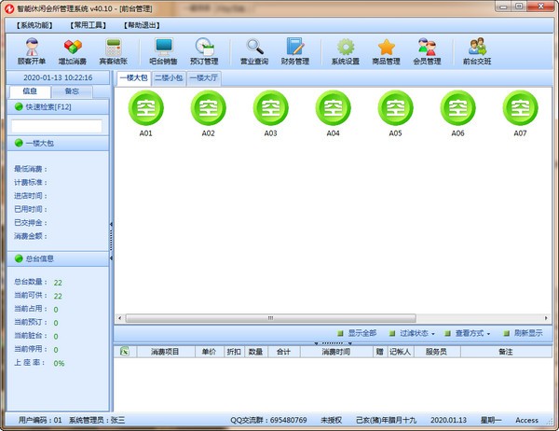Click the 增加消费 add consumption icon

click(x=72, y=50)
